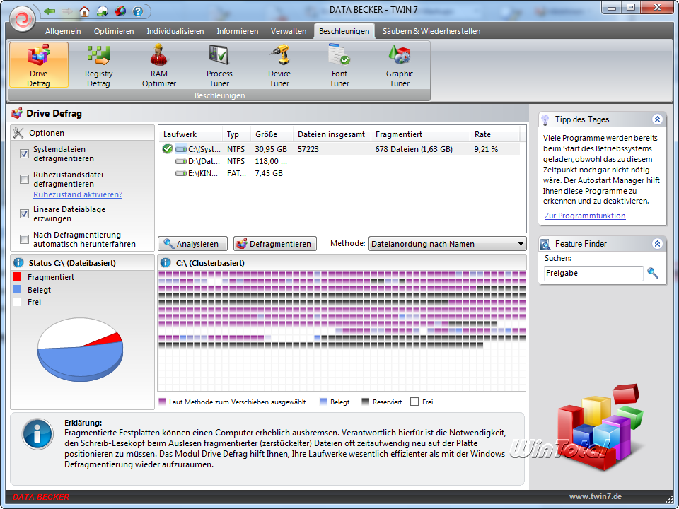Click the Defragmentieren button
This screenshot has height=509, width=679.
275,244
